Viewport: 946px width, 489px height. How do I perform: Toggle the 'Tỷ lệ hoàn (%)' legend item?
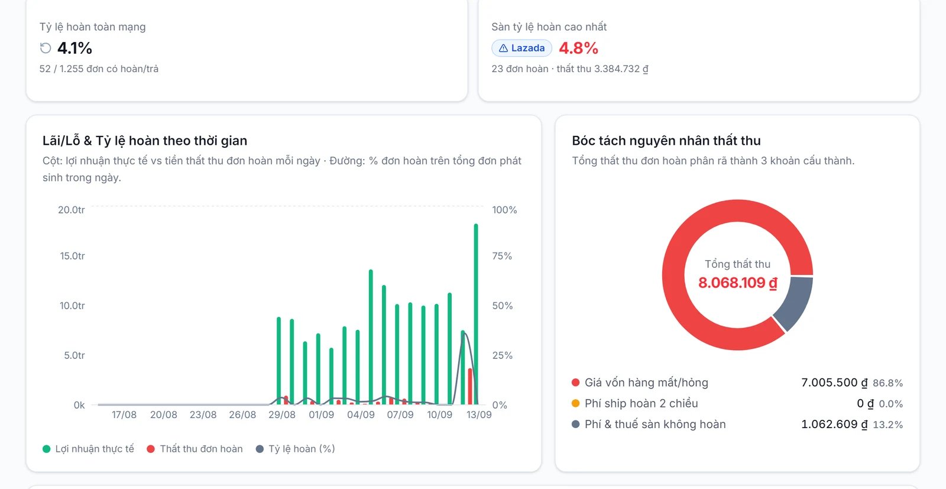(296, 449)
